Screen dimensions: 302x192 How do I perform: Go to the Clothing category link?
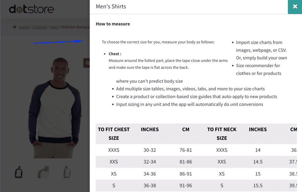tap(40, 27)
